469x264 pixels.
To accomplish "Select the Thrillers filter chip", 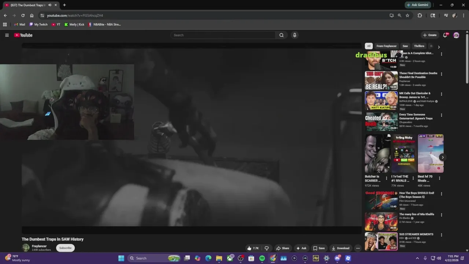I will pos(419,46).
